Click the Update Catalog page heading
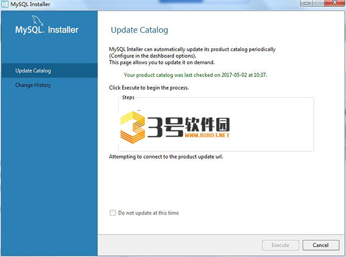This screenshot has height=257, width=346. (140, 30)
